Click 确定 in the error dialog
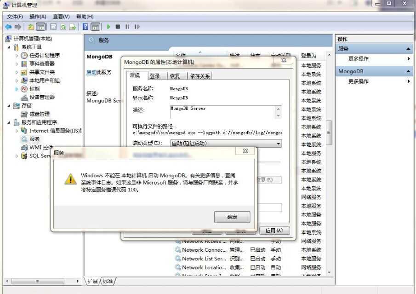The height and width of the screenshot is (294, 416). pos(232,217)
